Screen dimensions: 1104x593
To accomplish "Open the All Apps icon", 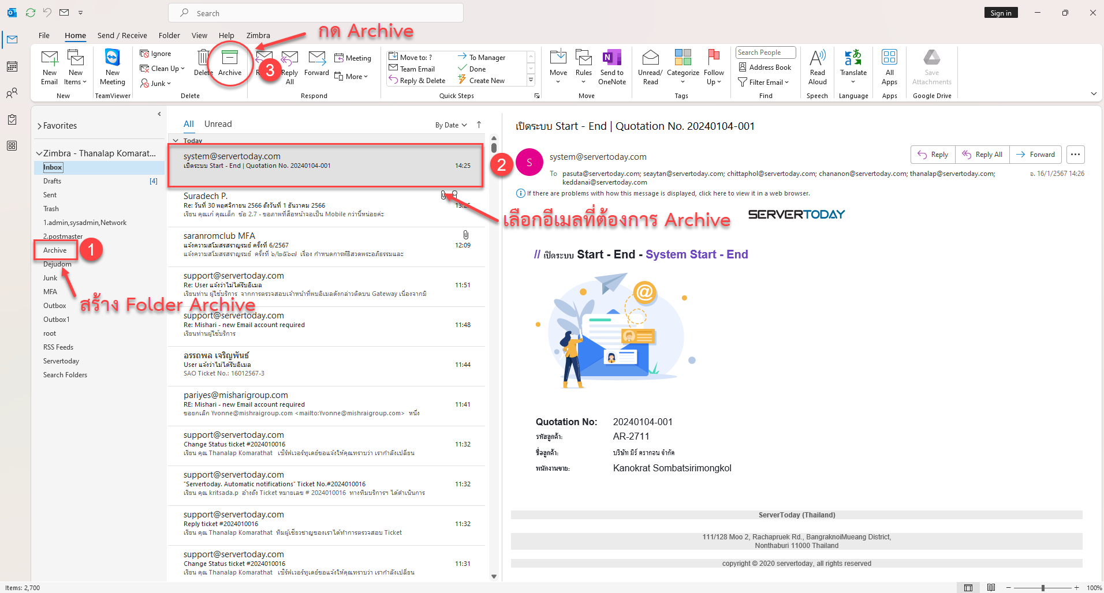I will click(889, 57).
